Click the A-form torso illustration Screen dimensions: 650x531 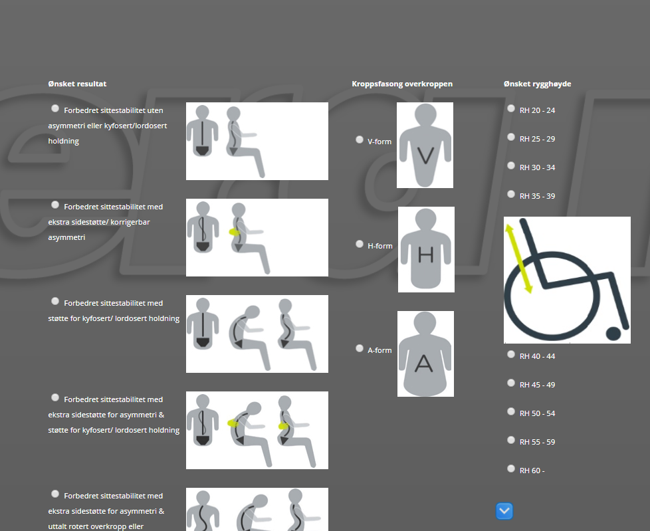(x=426, y=354)
